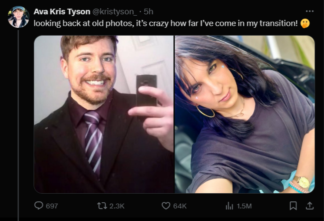The height and width of the screenshot is (221, 324).
Task: Click the Ava Kris Tyson display name
Action: (62, 12)
